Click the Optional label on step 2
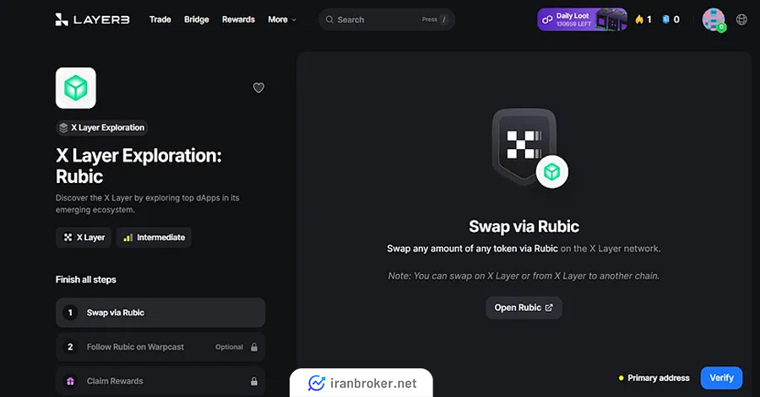760x397 pixels. coord(229,346)
